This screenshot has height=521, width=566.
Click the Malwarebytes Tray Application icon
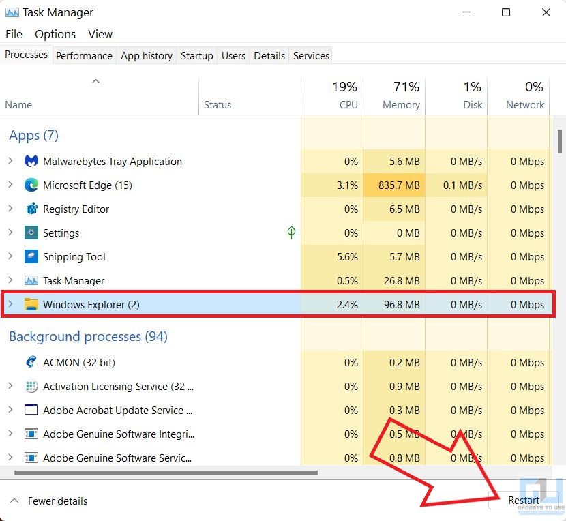click(31, 162)
